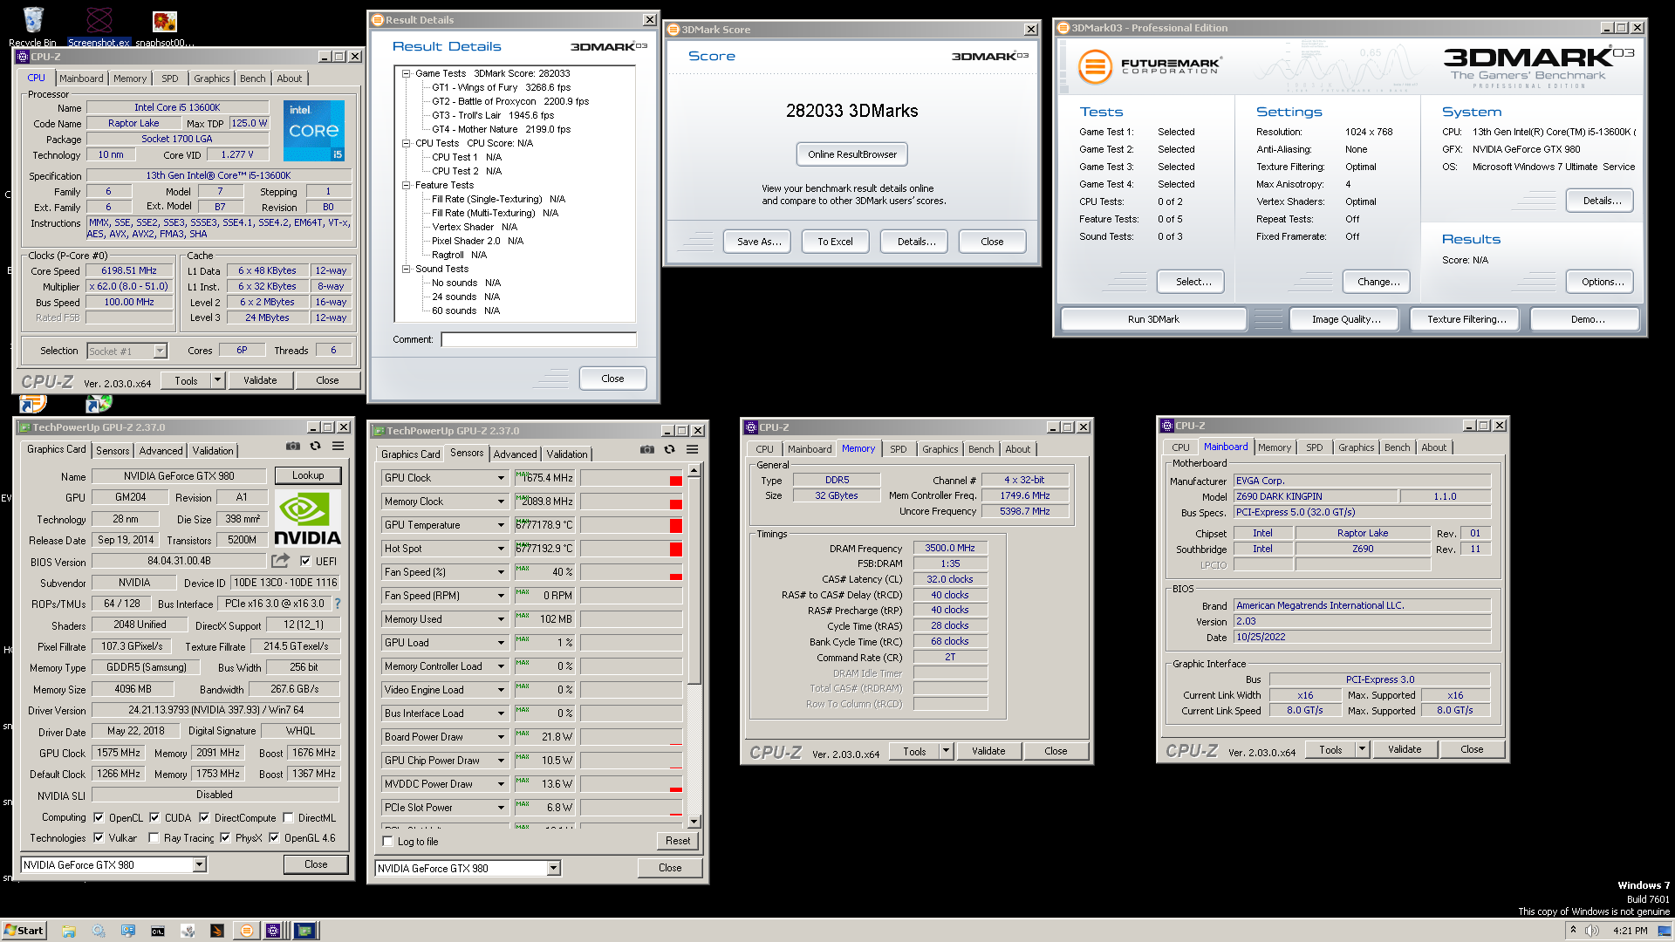Enable the Log to file checkbox
This screenshot has height=942, width=1675.
(x=388, y=841)
